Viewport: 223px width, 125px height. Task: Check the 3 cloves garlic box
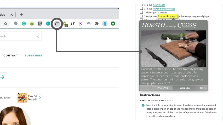141,12
